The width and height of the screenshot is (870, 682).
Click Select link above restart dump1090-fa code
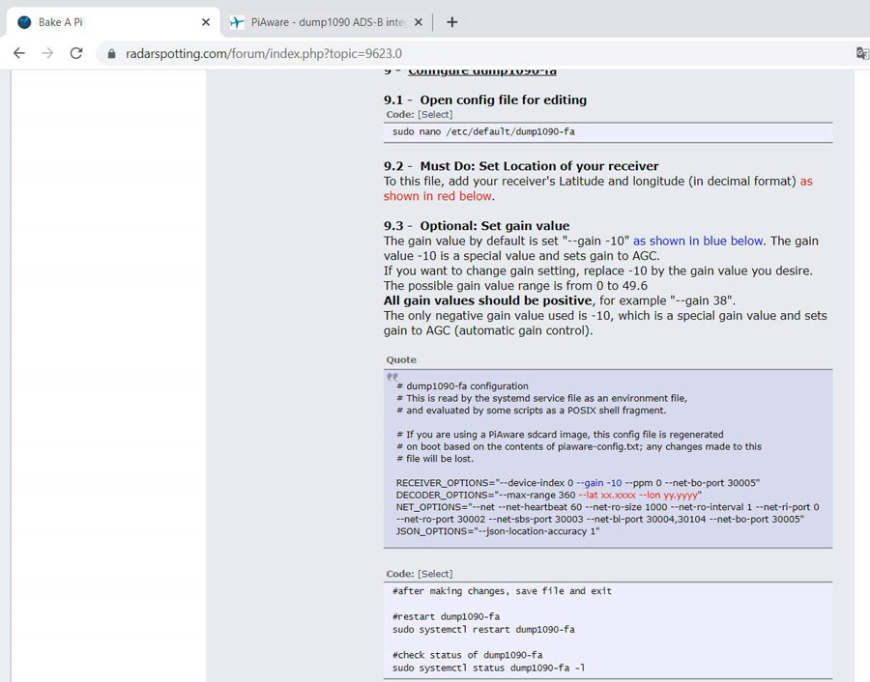[x=435, y=574]
